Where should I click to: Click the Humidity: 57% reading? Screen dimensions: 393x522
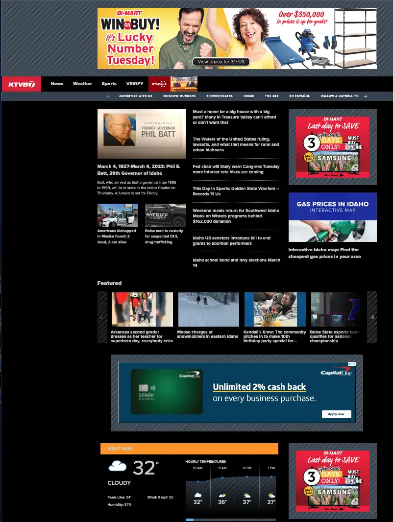119,505
